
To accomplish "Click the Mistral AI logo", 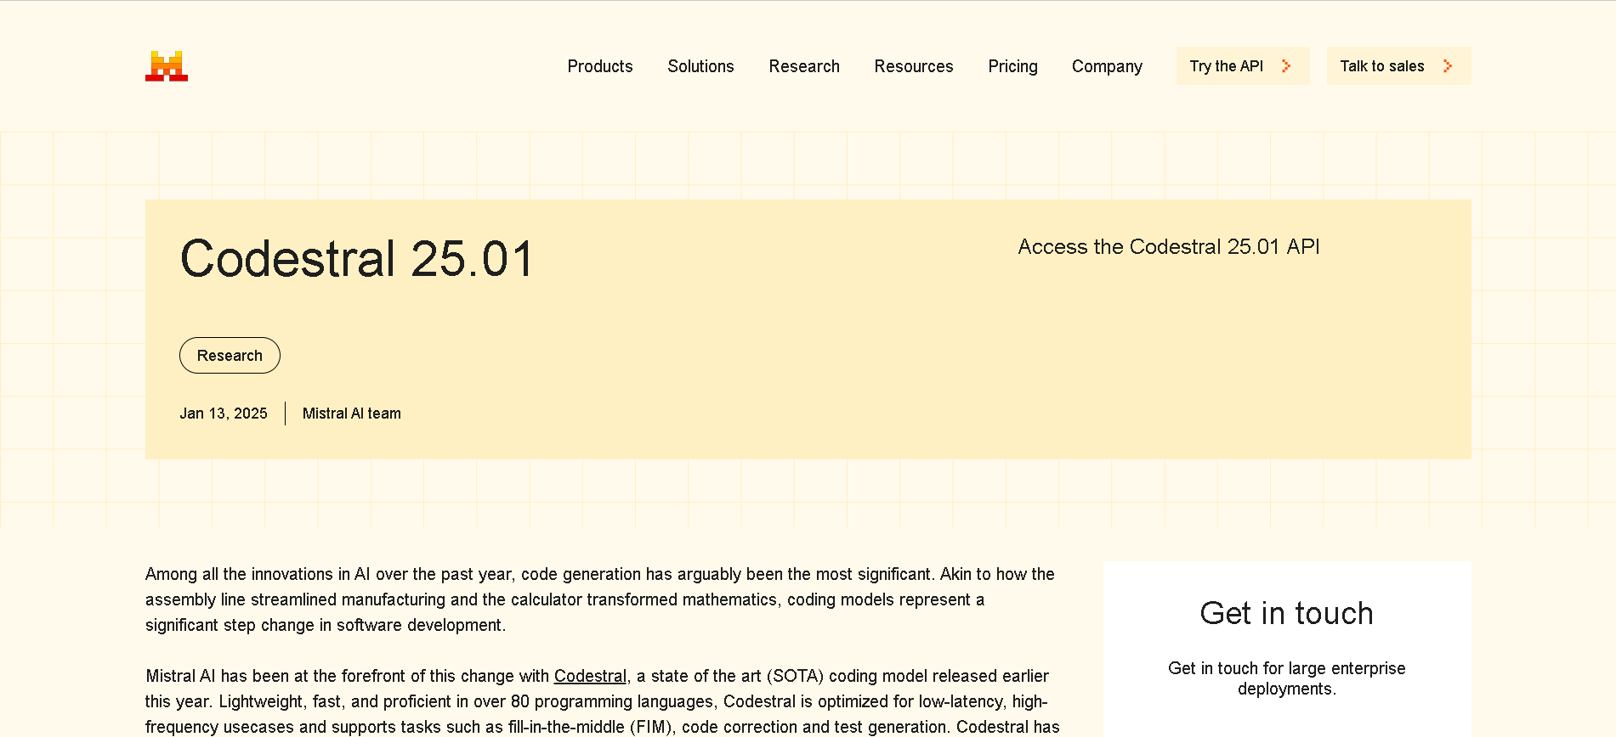I will coord(167,66).
